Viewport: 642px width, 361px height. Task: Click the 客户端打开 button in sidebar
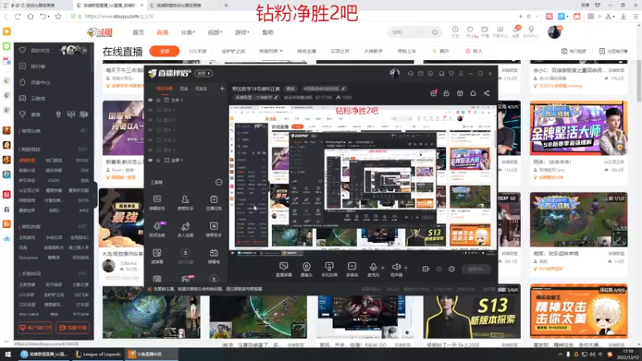coord(35,327)
